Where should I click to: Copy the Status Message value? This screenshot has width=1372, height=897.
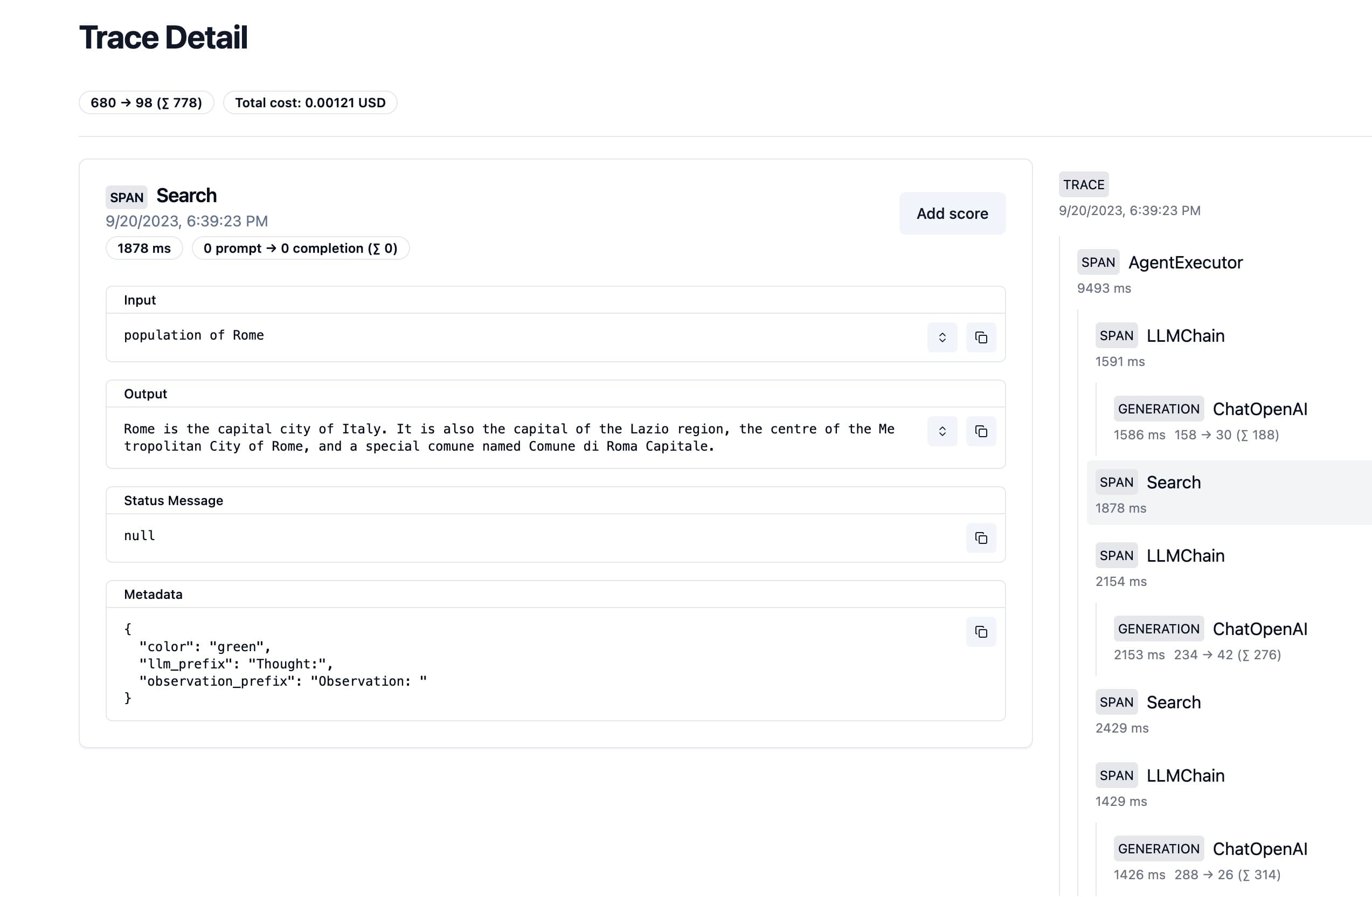click(x=981, y=538)
